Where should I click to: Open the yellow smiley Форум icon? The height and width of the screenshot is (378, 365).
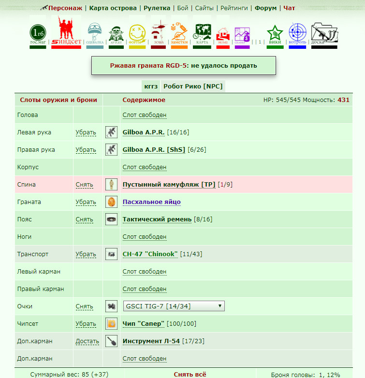tap(137, 36)
